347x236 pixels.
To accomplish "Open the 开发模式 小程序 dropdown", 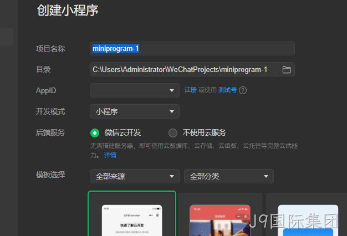I will point(135,111).
